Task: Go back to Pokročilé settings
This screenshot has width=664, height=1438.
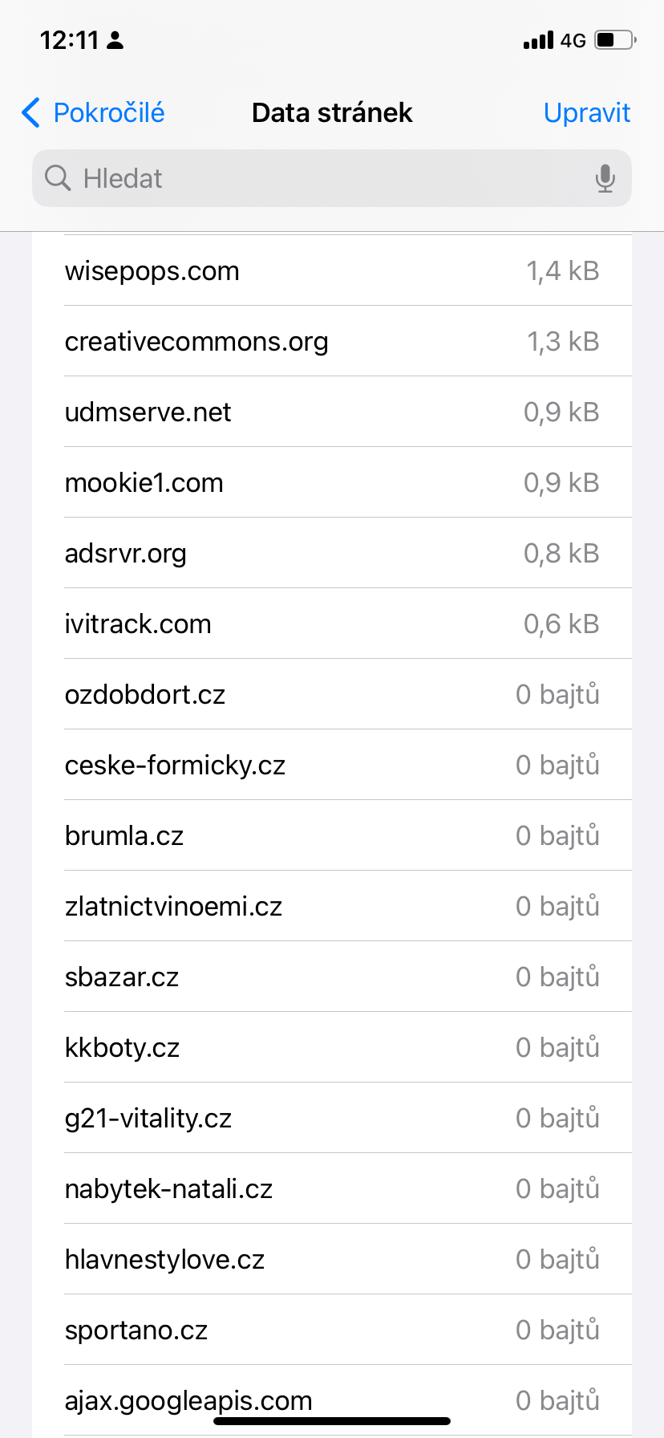Action: (93, 113)
